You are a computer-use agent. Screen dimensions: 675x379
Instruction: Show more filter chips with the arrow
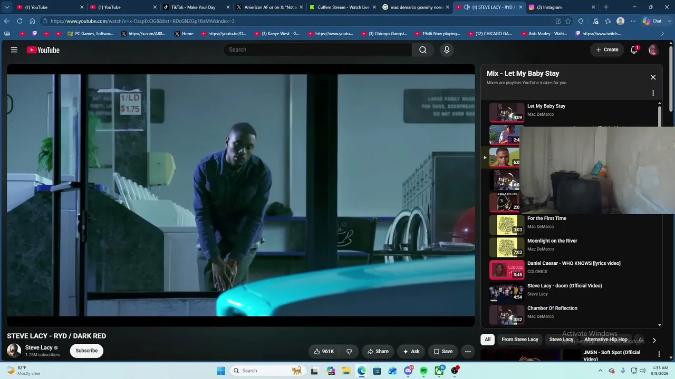(654, 340)
